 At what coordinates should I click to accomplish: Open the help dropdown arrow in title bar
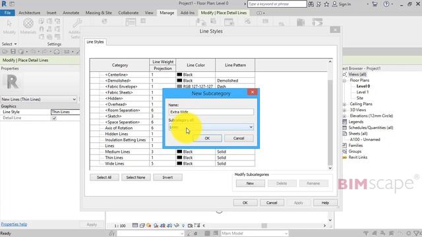(392, 4)
